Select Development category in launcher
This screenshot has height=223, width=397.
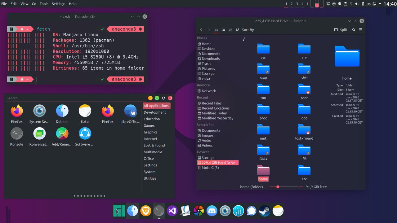[x=155, y=112]
